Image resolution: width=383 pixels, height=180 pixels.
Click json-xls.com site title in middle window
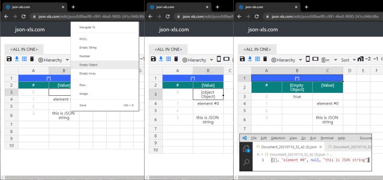[174, 30]
